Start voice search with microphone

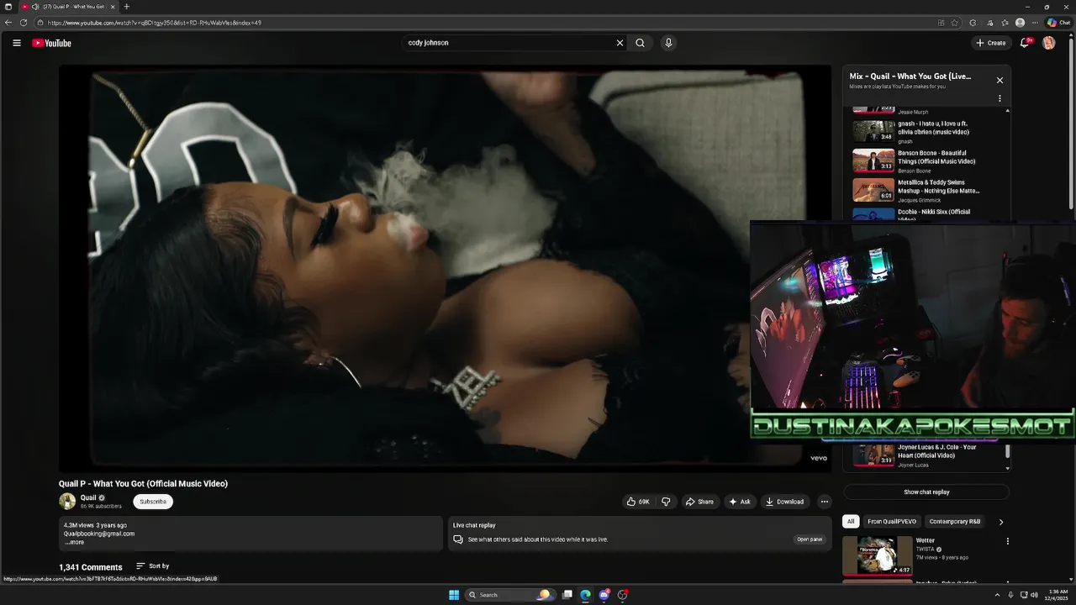668,43
